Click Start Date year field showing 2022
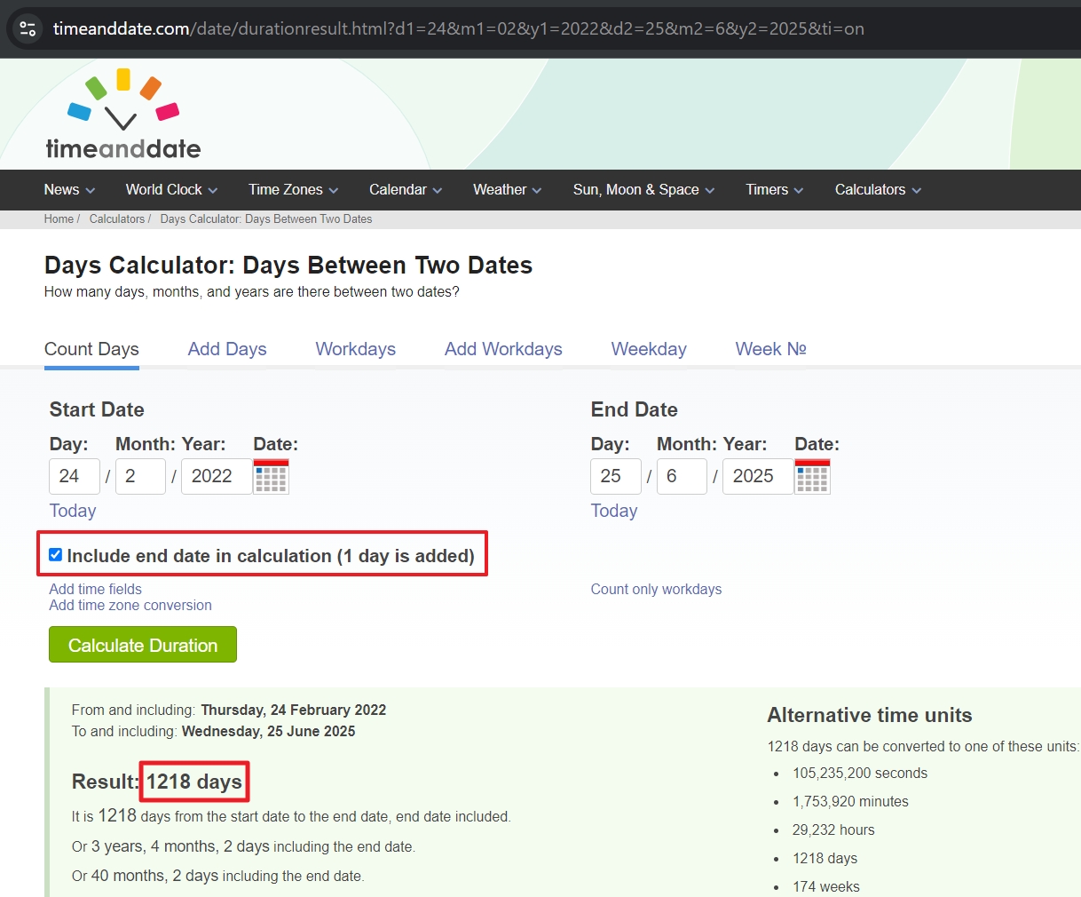Viewport: 1081px width, 897px height. coord(217,476)
